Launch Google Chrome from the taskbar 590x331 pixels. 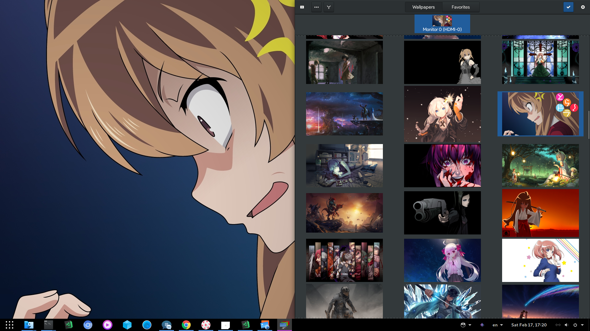[186, 325]
